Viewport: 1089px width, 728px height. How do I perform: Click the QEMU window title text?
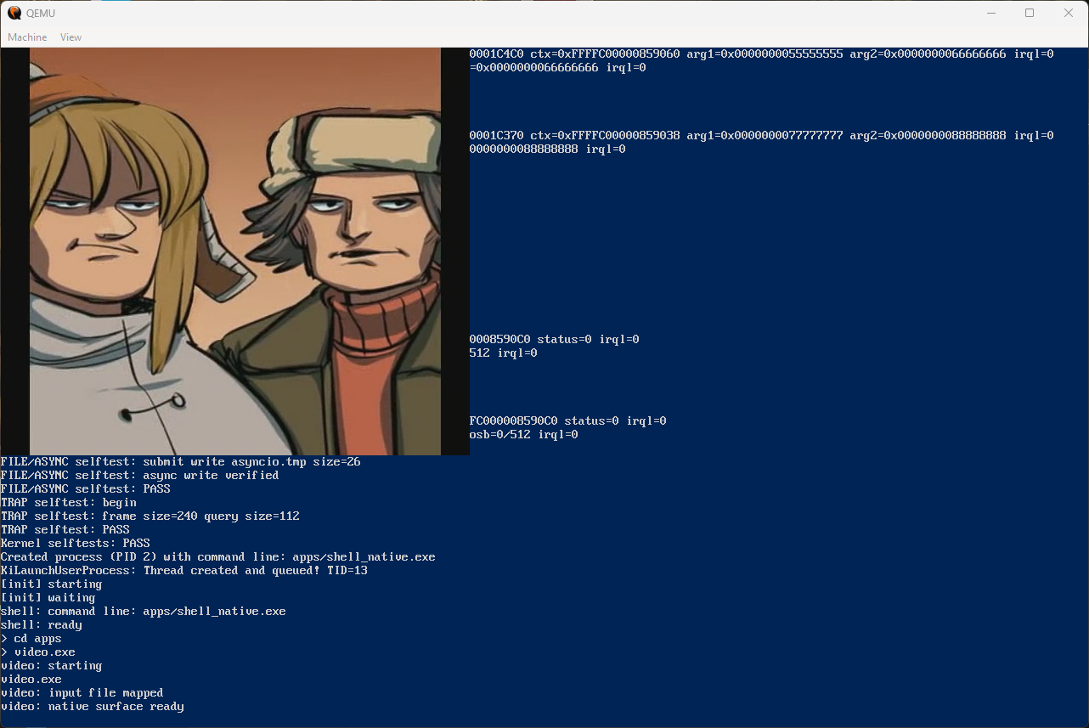coord(41,14)
